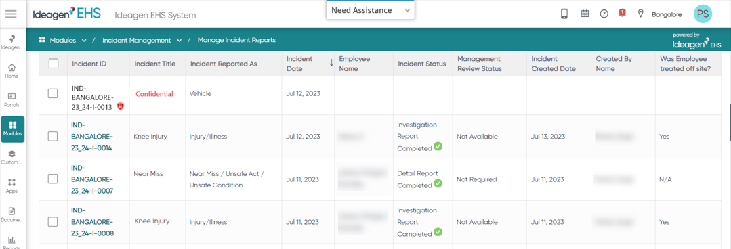Open the mobile device icon
Viewport: 731px width, 249px height.
coord(564,14)
